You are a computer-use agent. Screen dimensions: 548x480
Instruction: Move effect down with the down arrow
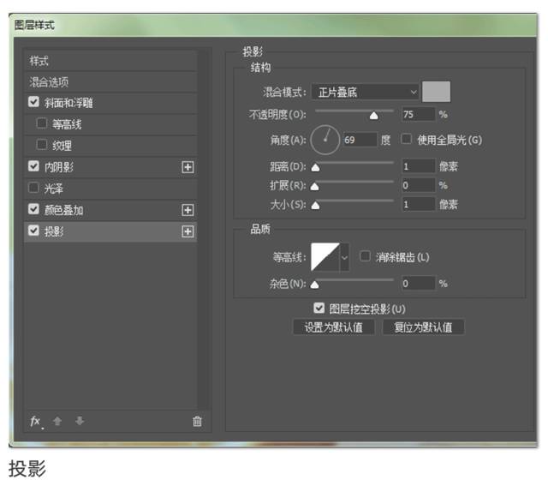pyautogui.click(x=80, y=421)
